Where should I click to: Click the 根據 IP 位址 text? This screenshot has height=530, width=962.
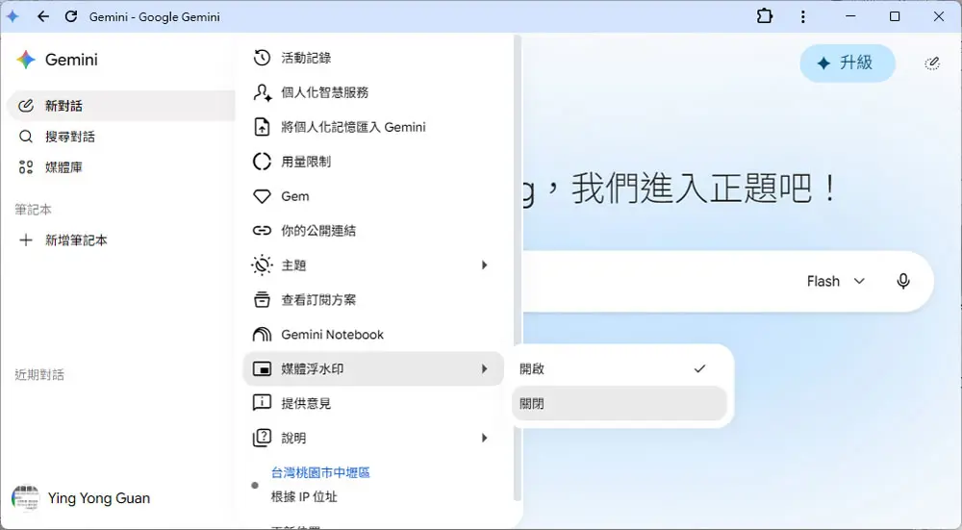pyautogui.click(x=304, y=497)
